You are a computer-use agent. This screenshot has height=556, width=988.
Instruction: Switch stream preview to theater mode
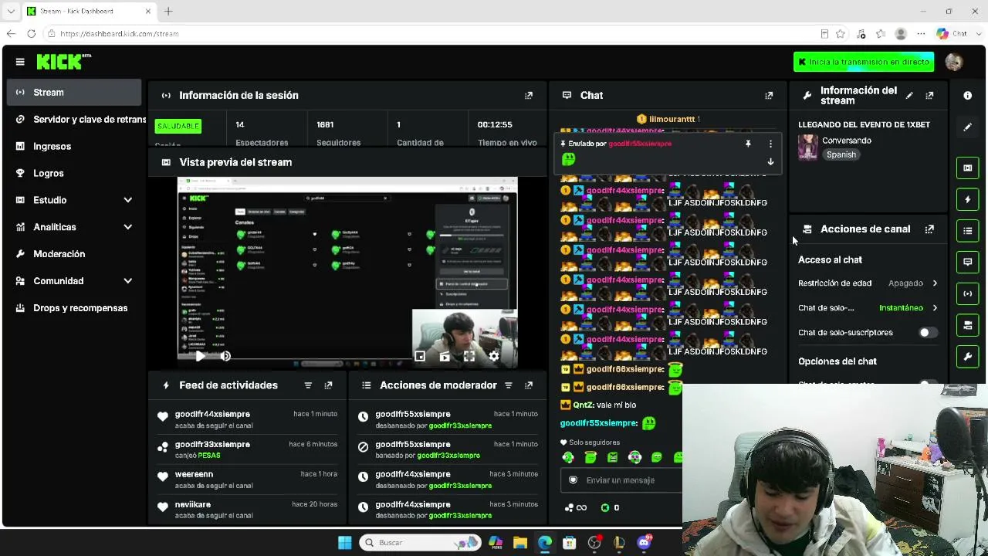[x=445, y=356]
